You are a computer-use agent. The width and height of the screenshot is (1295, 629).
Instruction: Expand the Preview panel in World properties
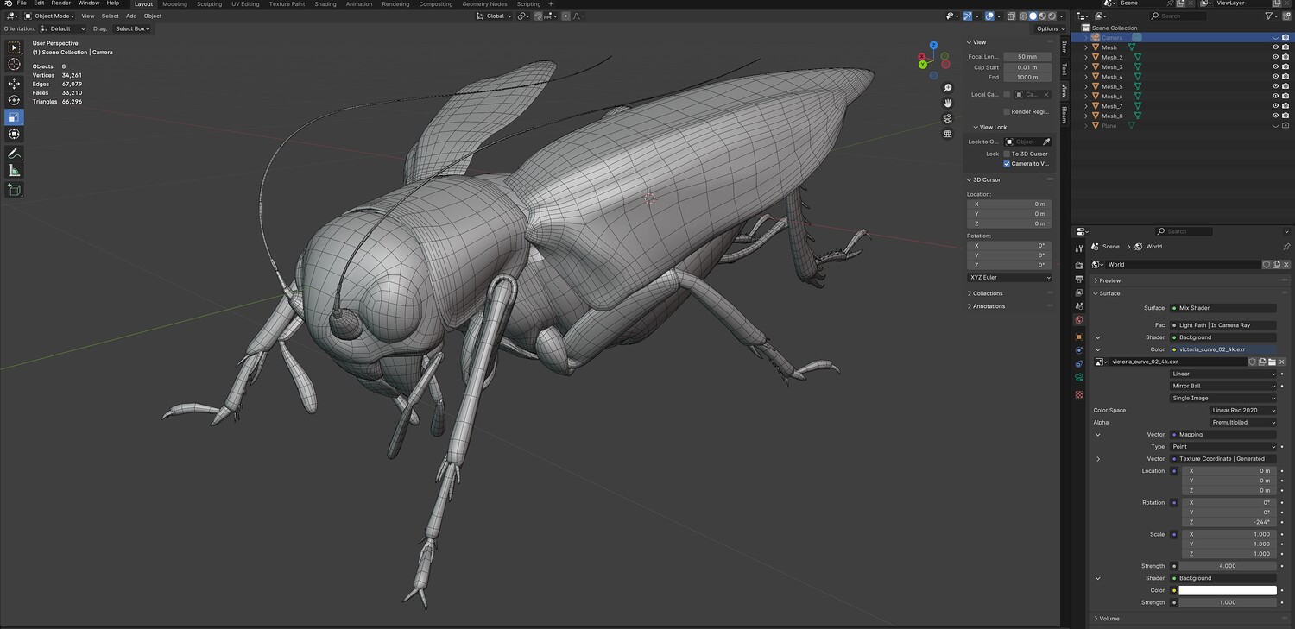(1109, 280)
